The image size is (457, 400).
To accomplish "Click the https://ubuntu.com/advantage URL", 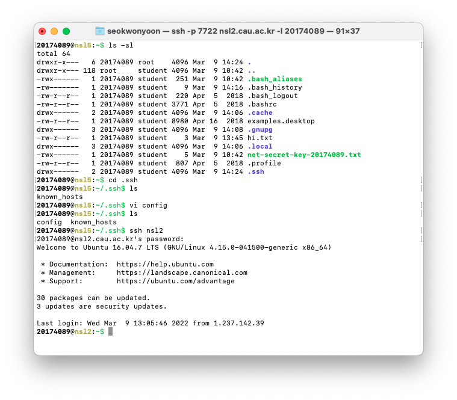I will pos(176,282).
